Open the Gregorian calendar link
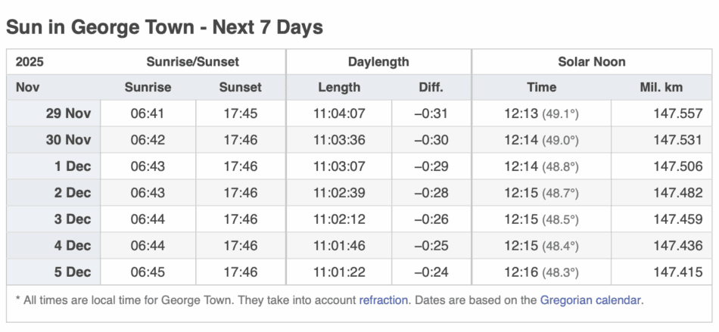 coord(590,299)
